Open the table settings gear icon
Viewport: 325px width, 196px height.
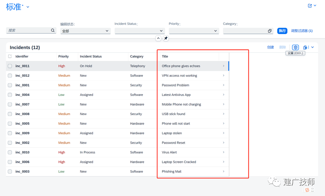[x=295, y=47]
